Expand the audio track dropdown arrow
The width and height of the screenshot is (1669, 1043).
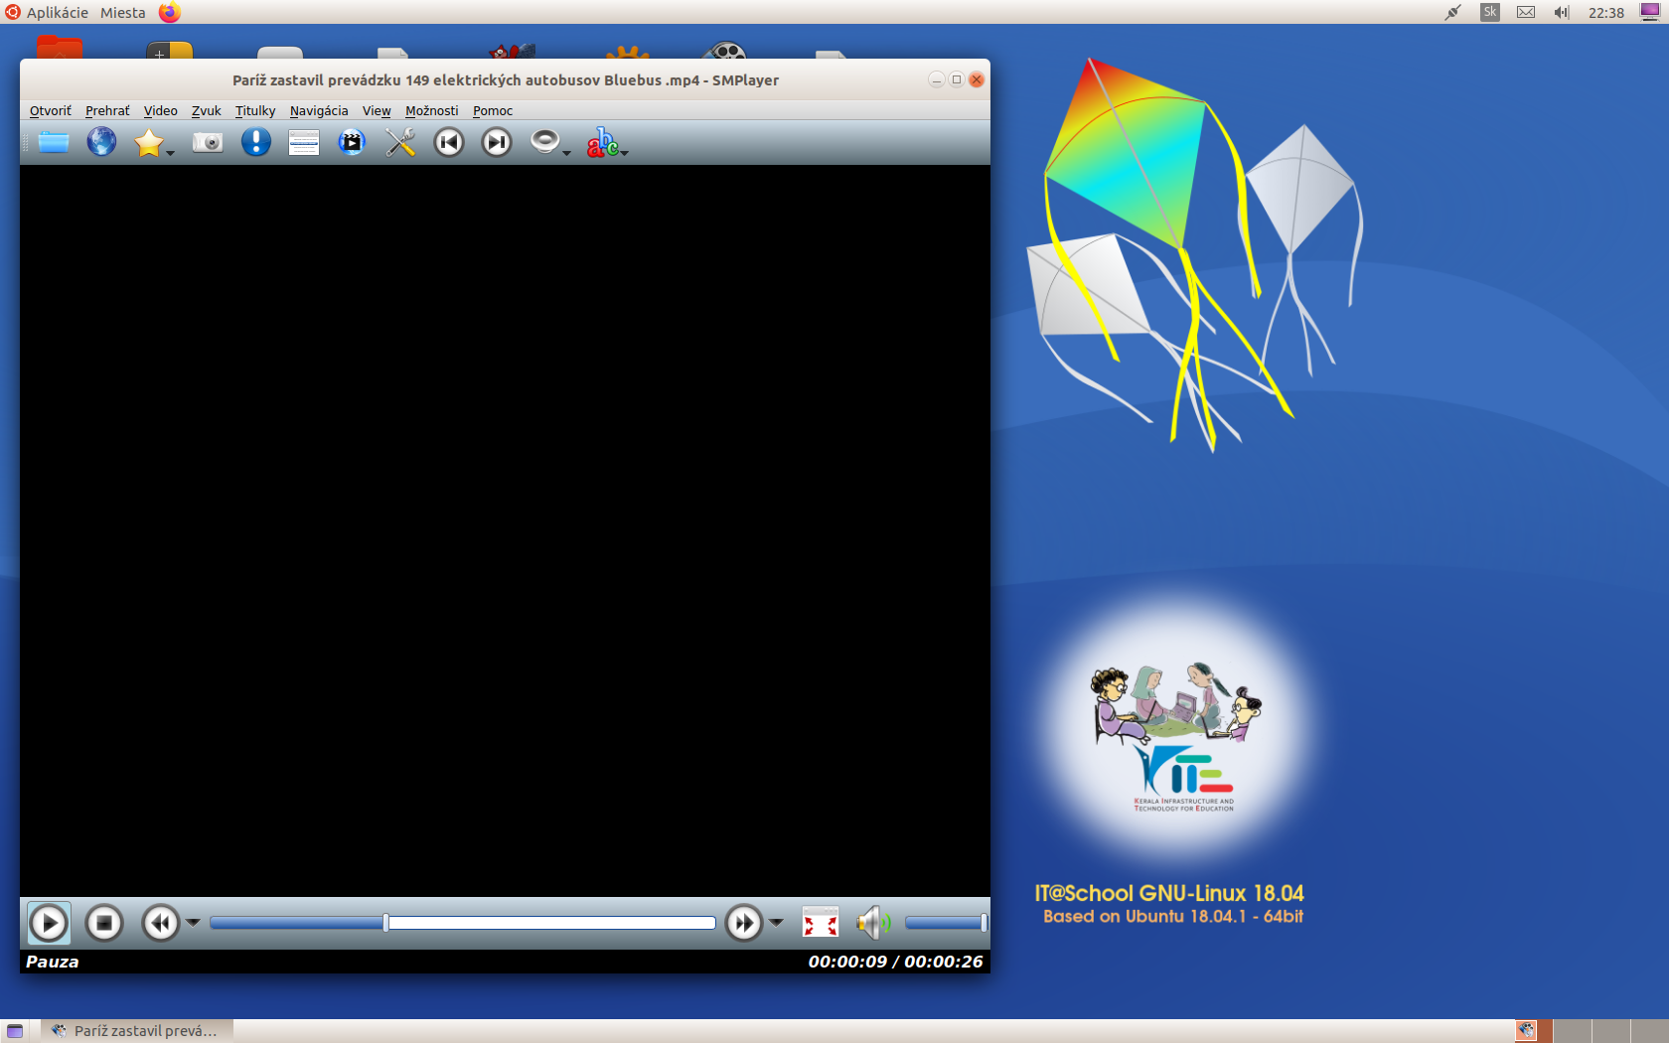pyautogui.click(x=566, y=152)
